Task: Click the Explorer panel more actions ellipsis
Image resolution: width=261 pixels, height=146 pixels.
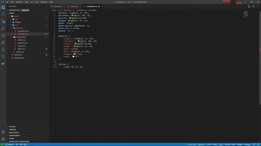Action: point(46,6)
